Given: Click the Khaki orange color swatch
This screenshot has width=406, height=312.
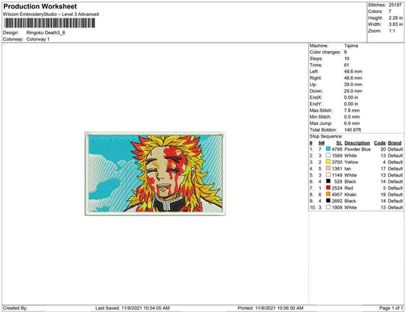Looking at the screenshot, I should click(328, 194).
